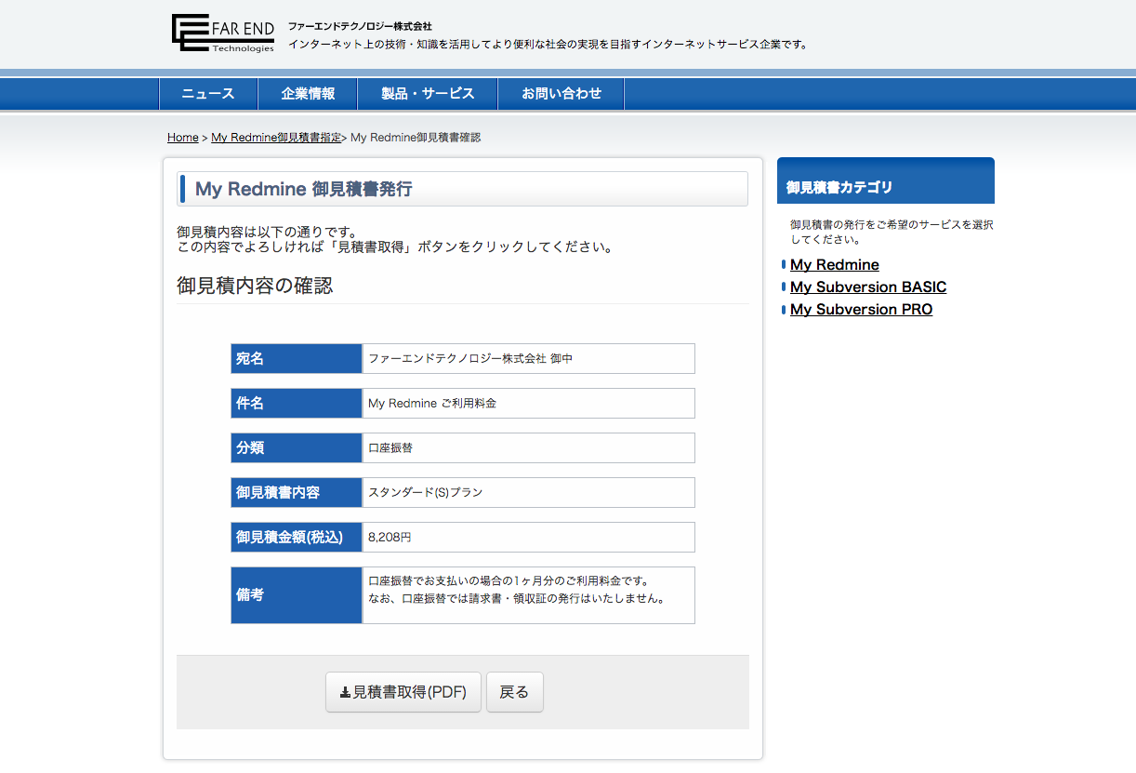Viewport: 1136px width, 773px height.
Task: Click the ファーエンドテクノロジー株式会社 company name in header
Action: coord(360,26)
